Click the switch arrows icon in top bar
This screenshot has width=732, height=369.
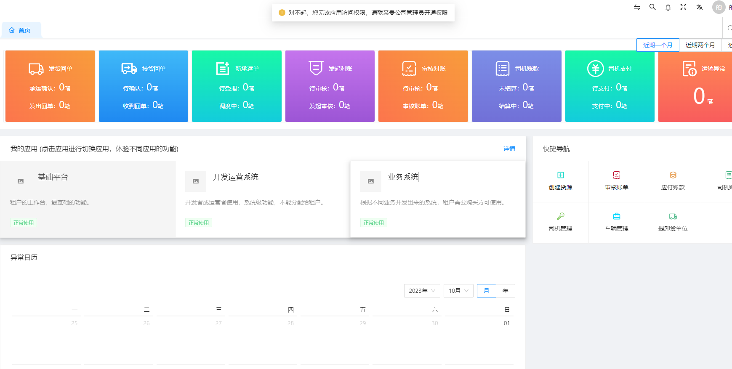pyautogui.click(x=637, y=7)
